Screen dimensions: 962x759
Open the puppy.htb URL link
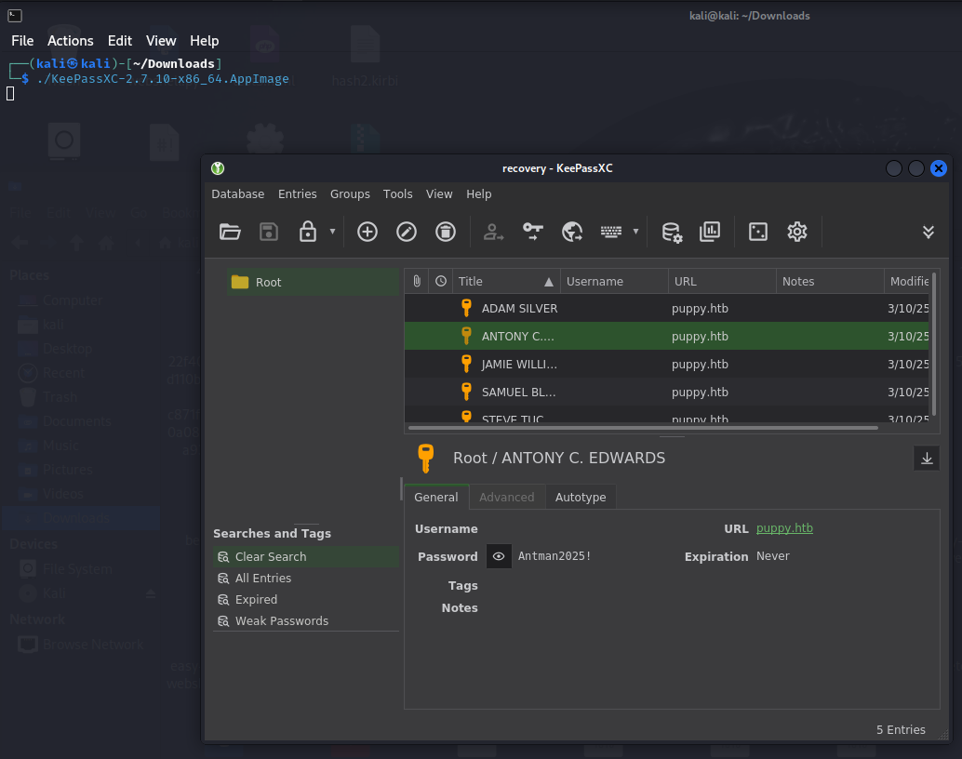[784, 528]
